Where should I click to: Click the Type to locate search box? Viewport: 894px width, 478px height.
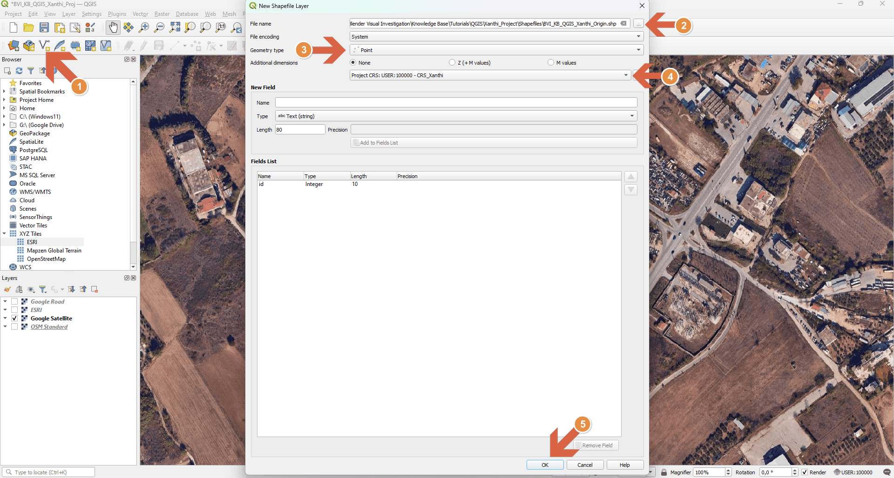48,472
